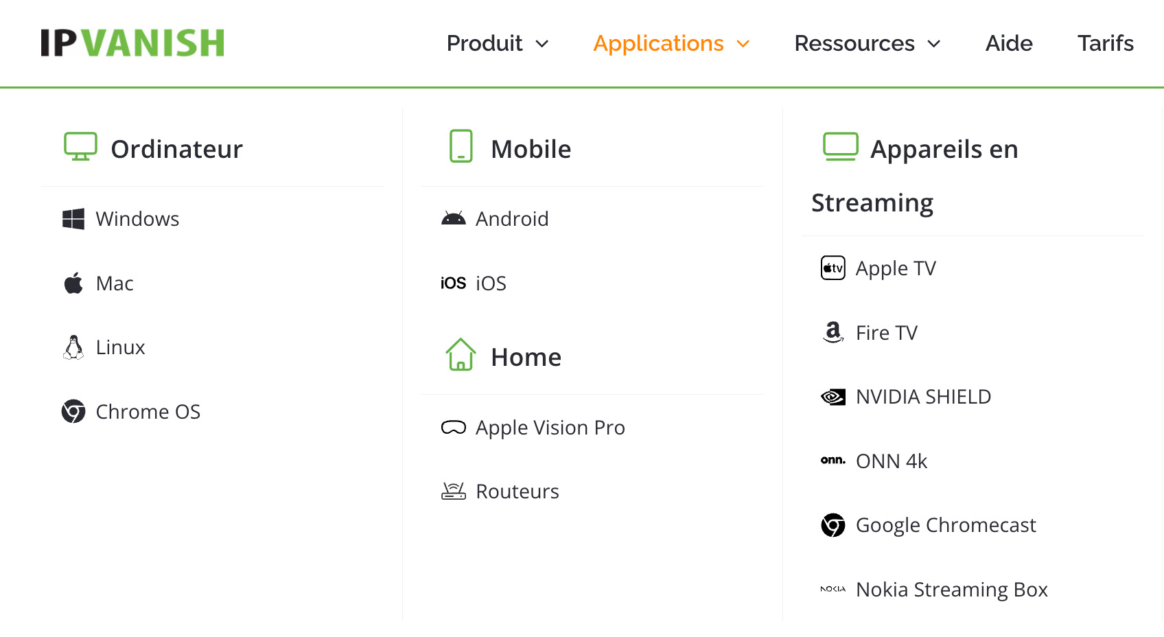Image resolution: width=1164 pixels, height=637 pixels.
Task: Select the Android robot icon
Action: click(454, 218)
